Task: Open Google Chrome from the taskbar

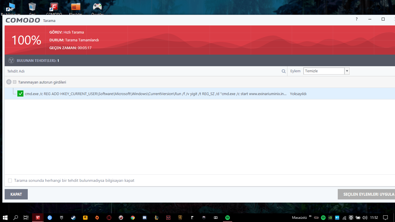Action: (133, 218)
